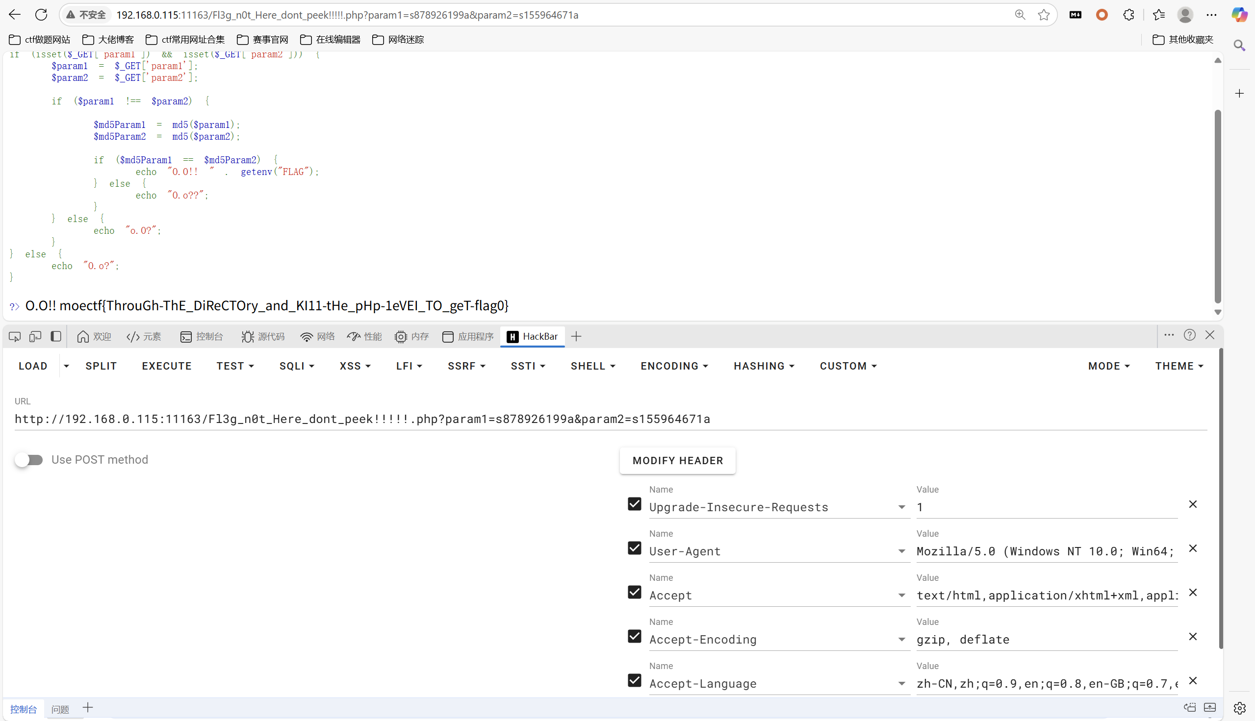Remove the User-Agent header row

point(1193,548)
